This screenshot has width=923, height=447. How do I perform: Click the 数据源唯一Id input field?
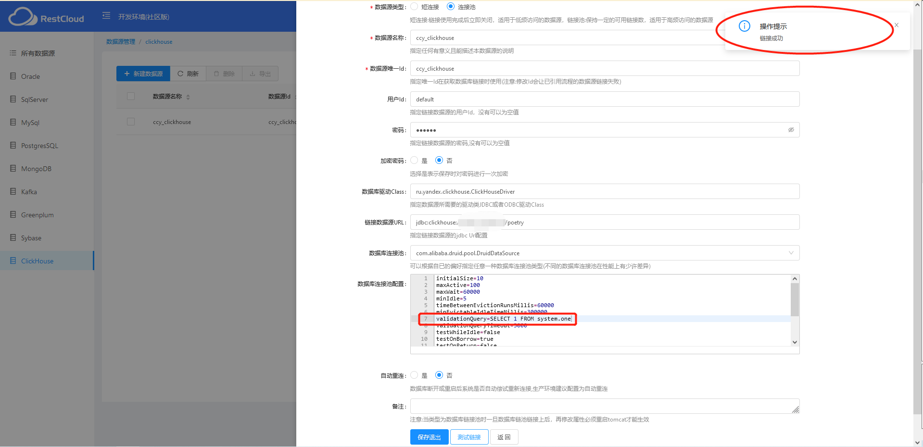point(605,68)
